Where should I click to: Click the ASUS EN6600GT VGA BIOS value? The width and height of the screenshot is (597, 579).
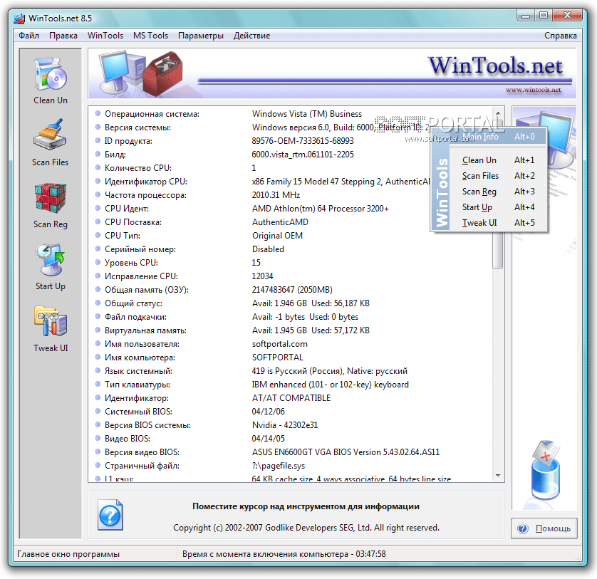[x=346, y=452]
